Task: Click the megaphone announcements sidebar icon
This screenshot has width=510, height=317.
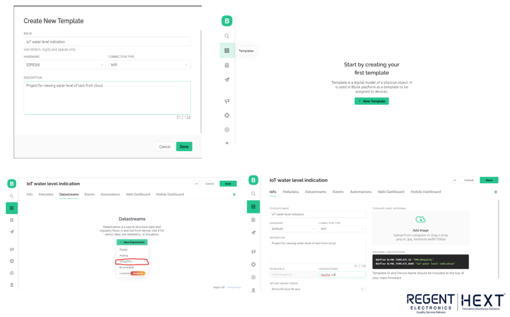Action: click(227, 101)
